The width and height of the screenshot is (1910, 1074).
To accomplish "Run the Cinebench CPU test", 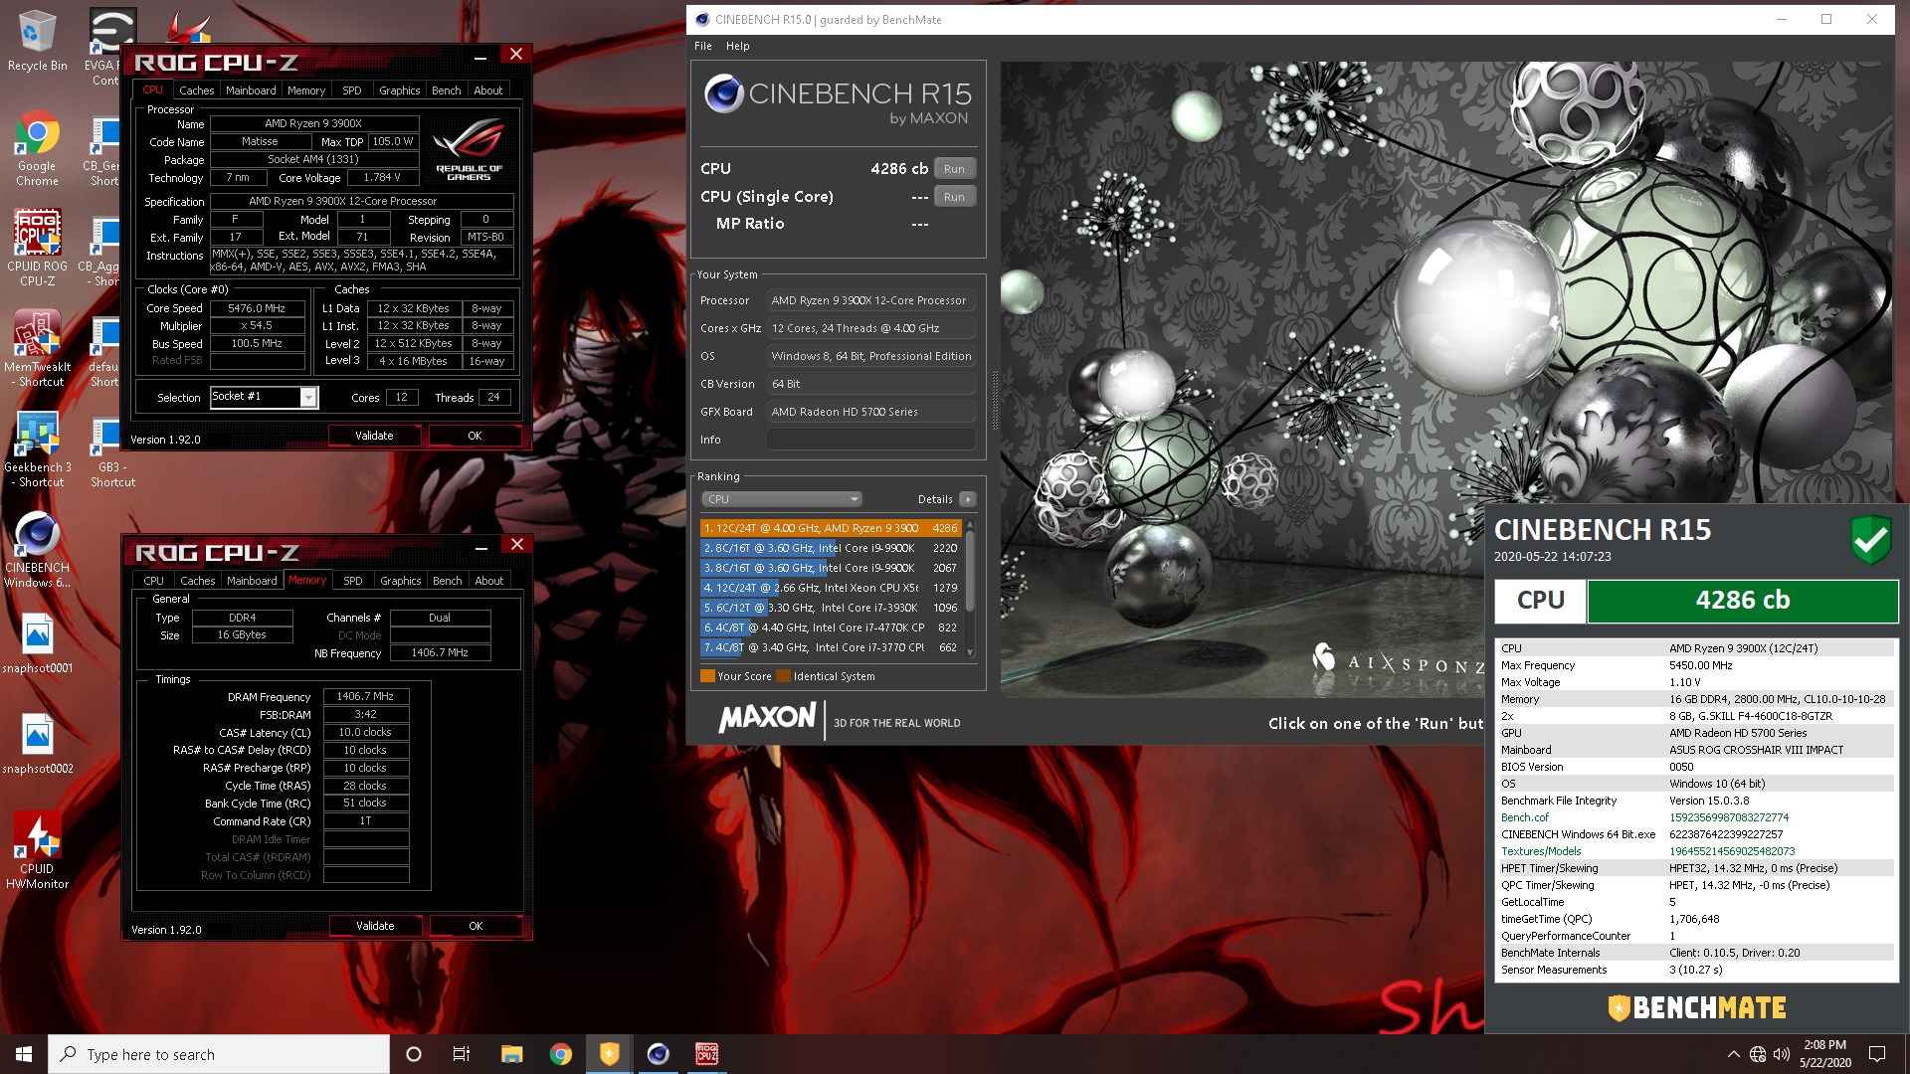I will 954,169.
